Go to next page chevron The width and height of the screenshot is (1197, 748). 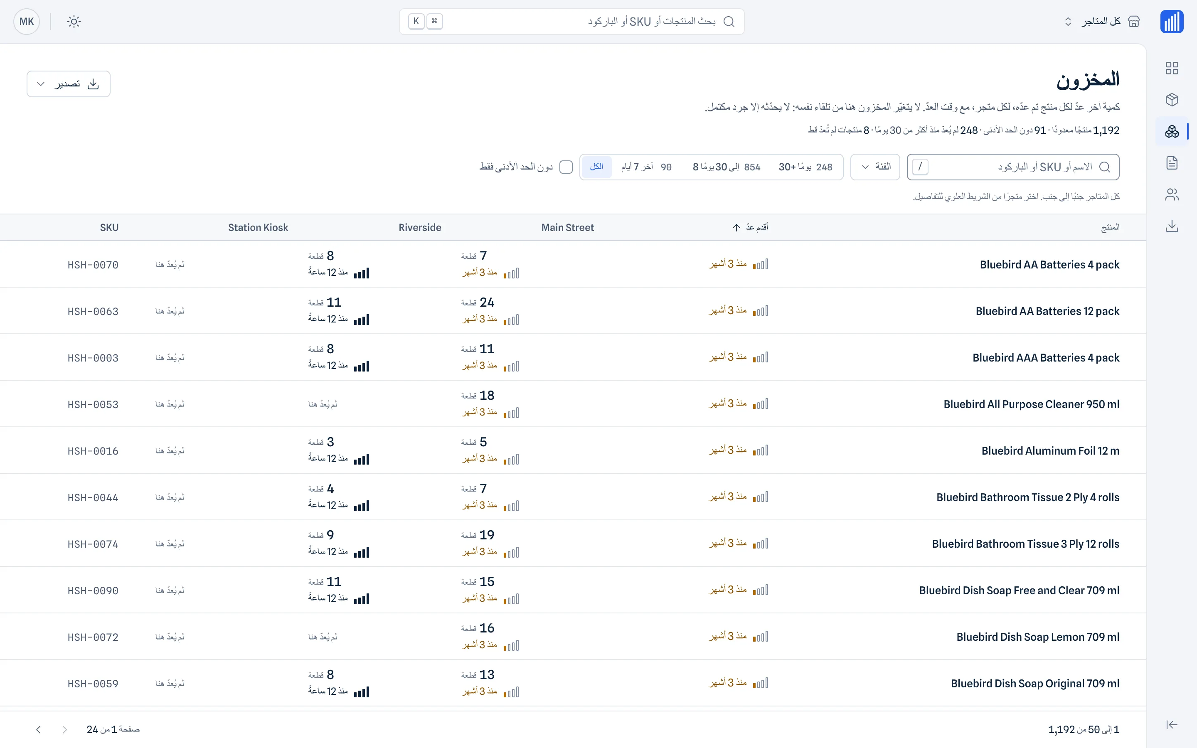point(39,730)
